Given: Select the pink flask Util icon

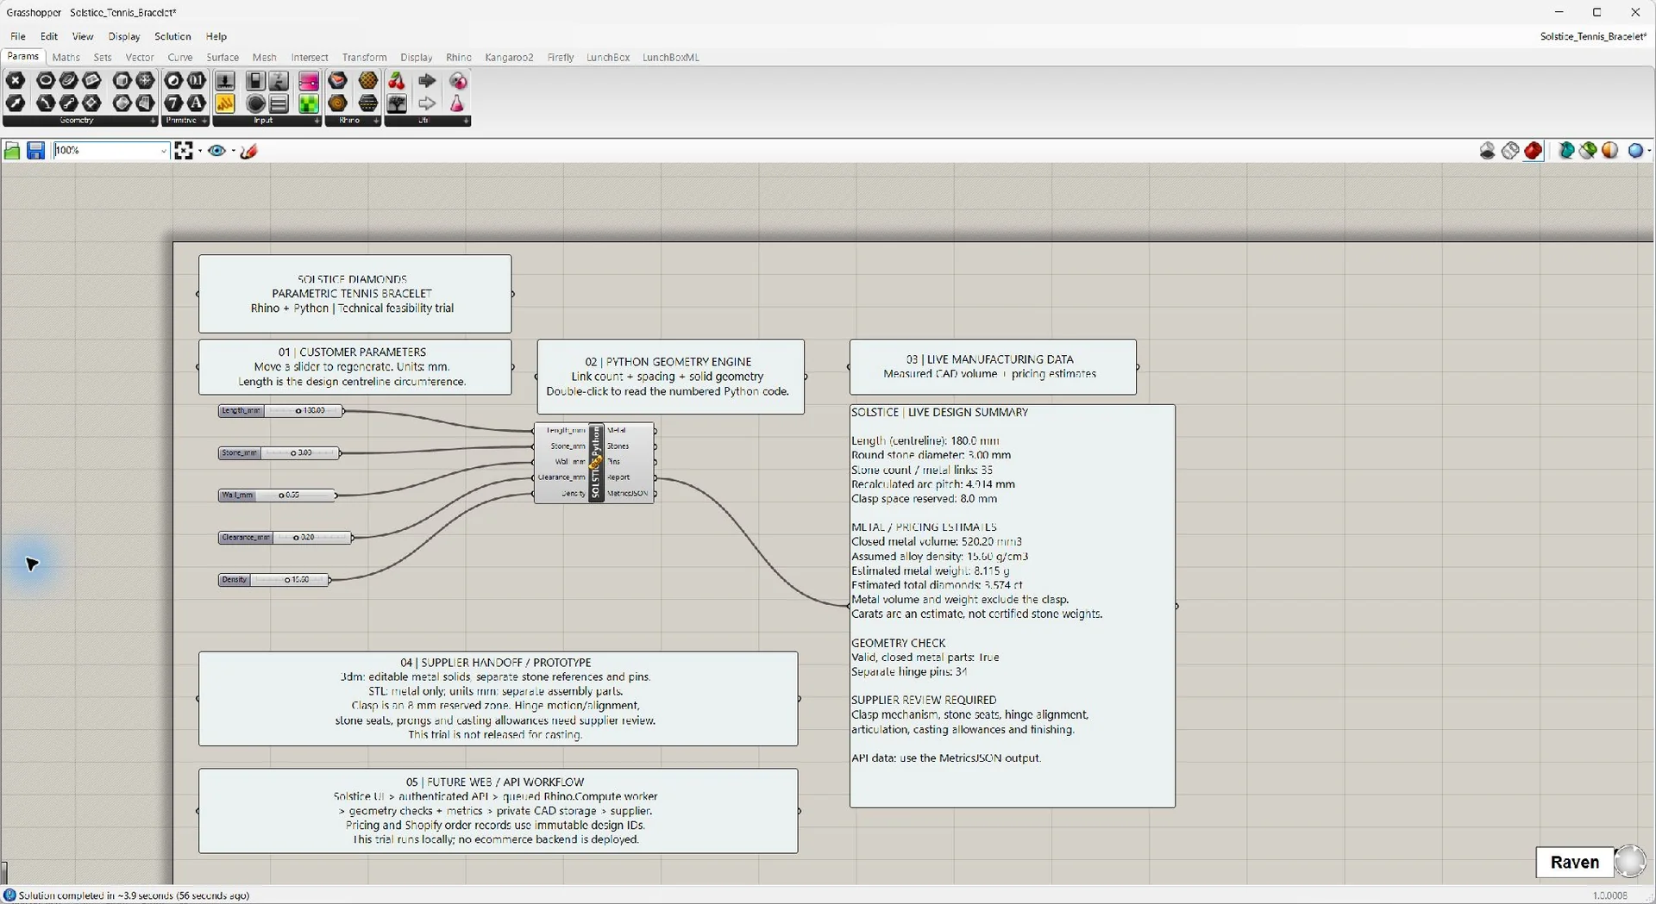Looking at the screenshot, I should [457, 103].
